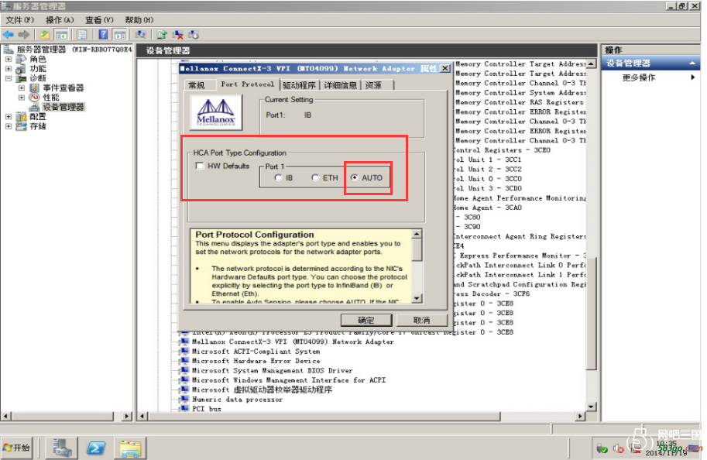
Task: Expand the 角色 tree node
Action: pos(9,59)
